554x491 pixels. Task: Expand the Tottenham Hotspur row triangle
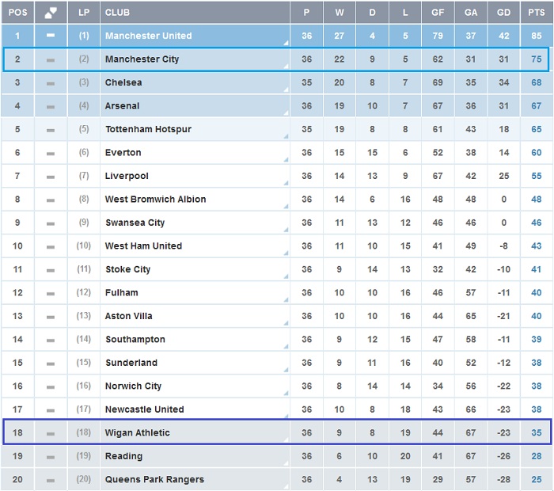tap(284, 138)
